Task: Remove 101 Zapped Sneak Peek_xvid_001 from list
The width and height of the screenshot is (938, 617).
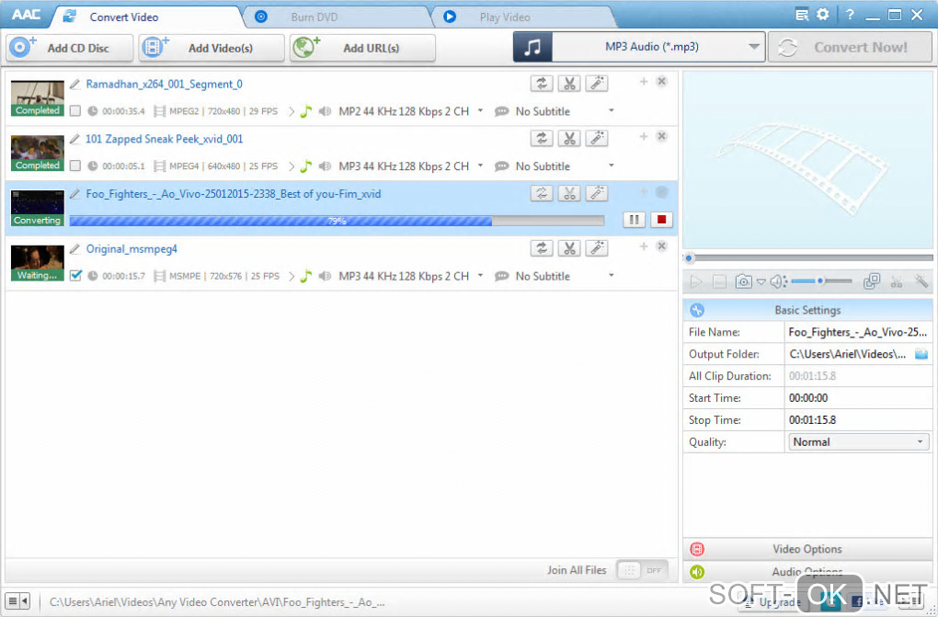Action: click(x=661, y=136)
